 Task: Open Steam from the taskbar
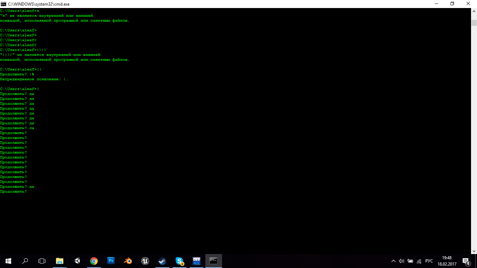pyautogui.click(x=162, y=261)
